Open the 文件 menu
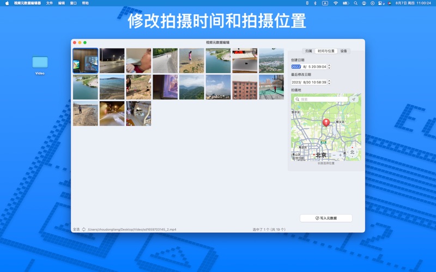436x272 pixels. pyautogui.click(x=50, y=3)
